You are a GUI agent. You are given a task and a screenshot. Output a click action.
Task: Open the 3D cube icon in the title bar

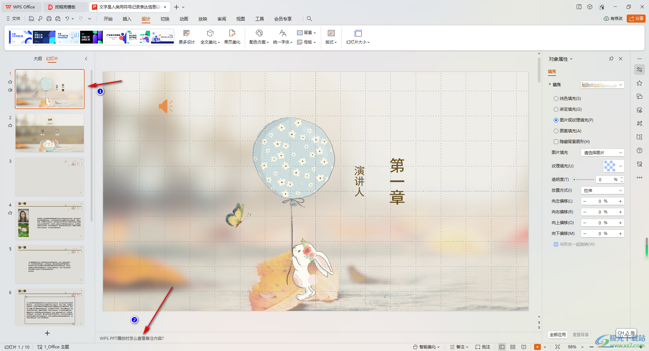(x=590, y=7)
